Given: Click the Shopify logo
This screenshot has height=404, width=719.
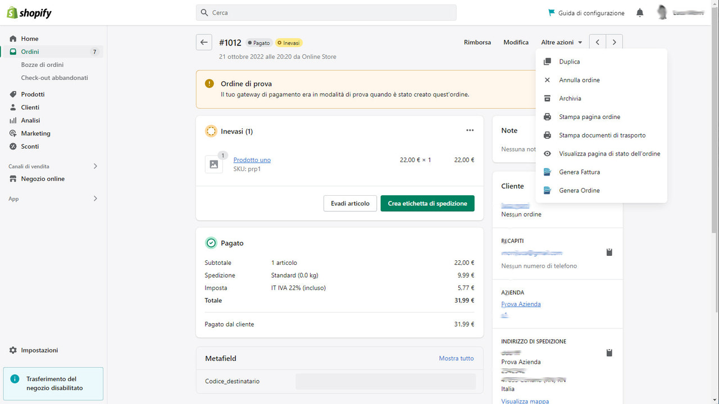Looking at the screenshot, I should (29, 12).
